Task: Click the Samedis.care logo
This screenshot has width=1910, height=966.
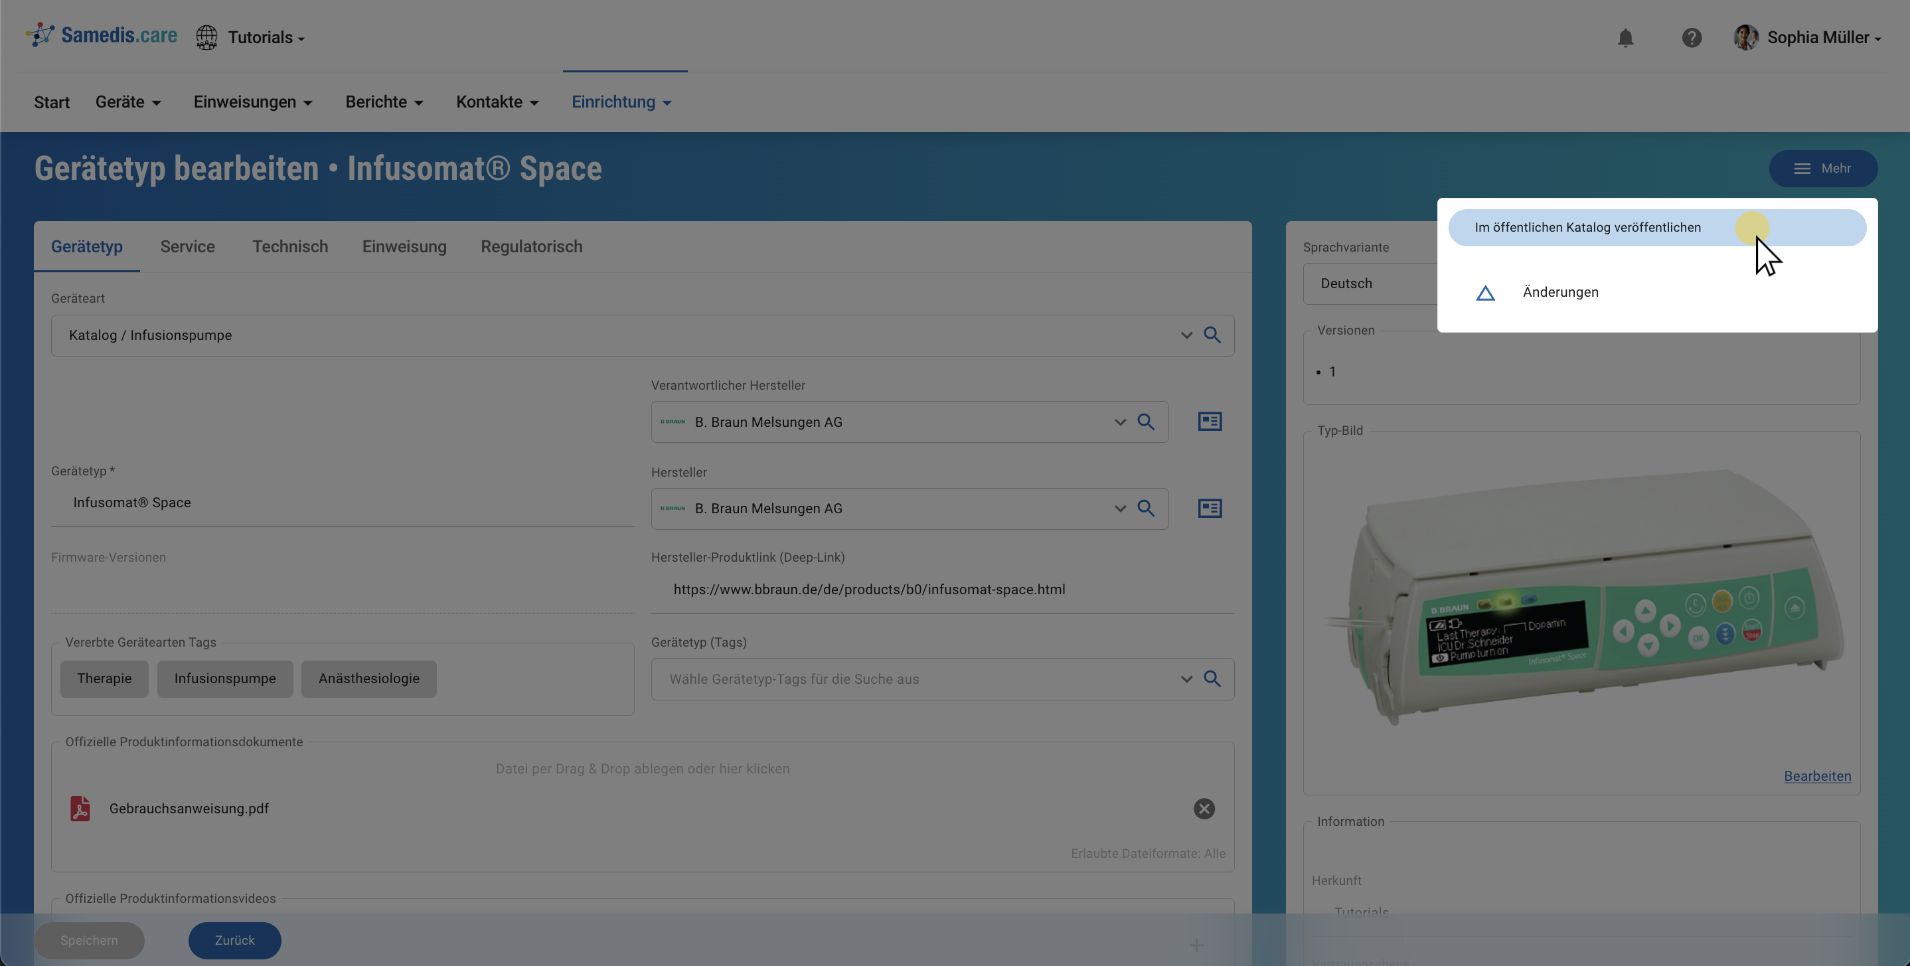Action: click(102, 36)
